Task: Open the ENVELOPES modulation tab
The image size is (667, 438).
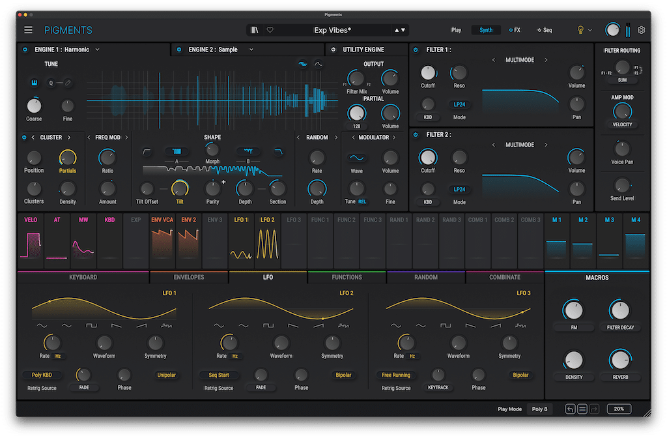Action: [189, 277]
